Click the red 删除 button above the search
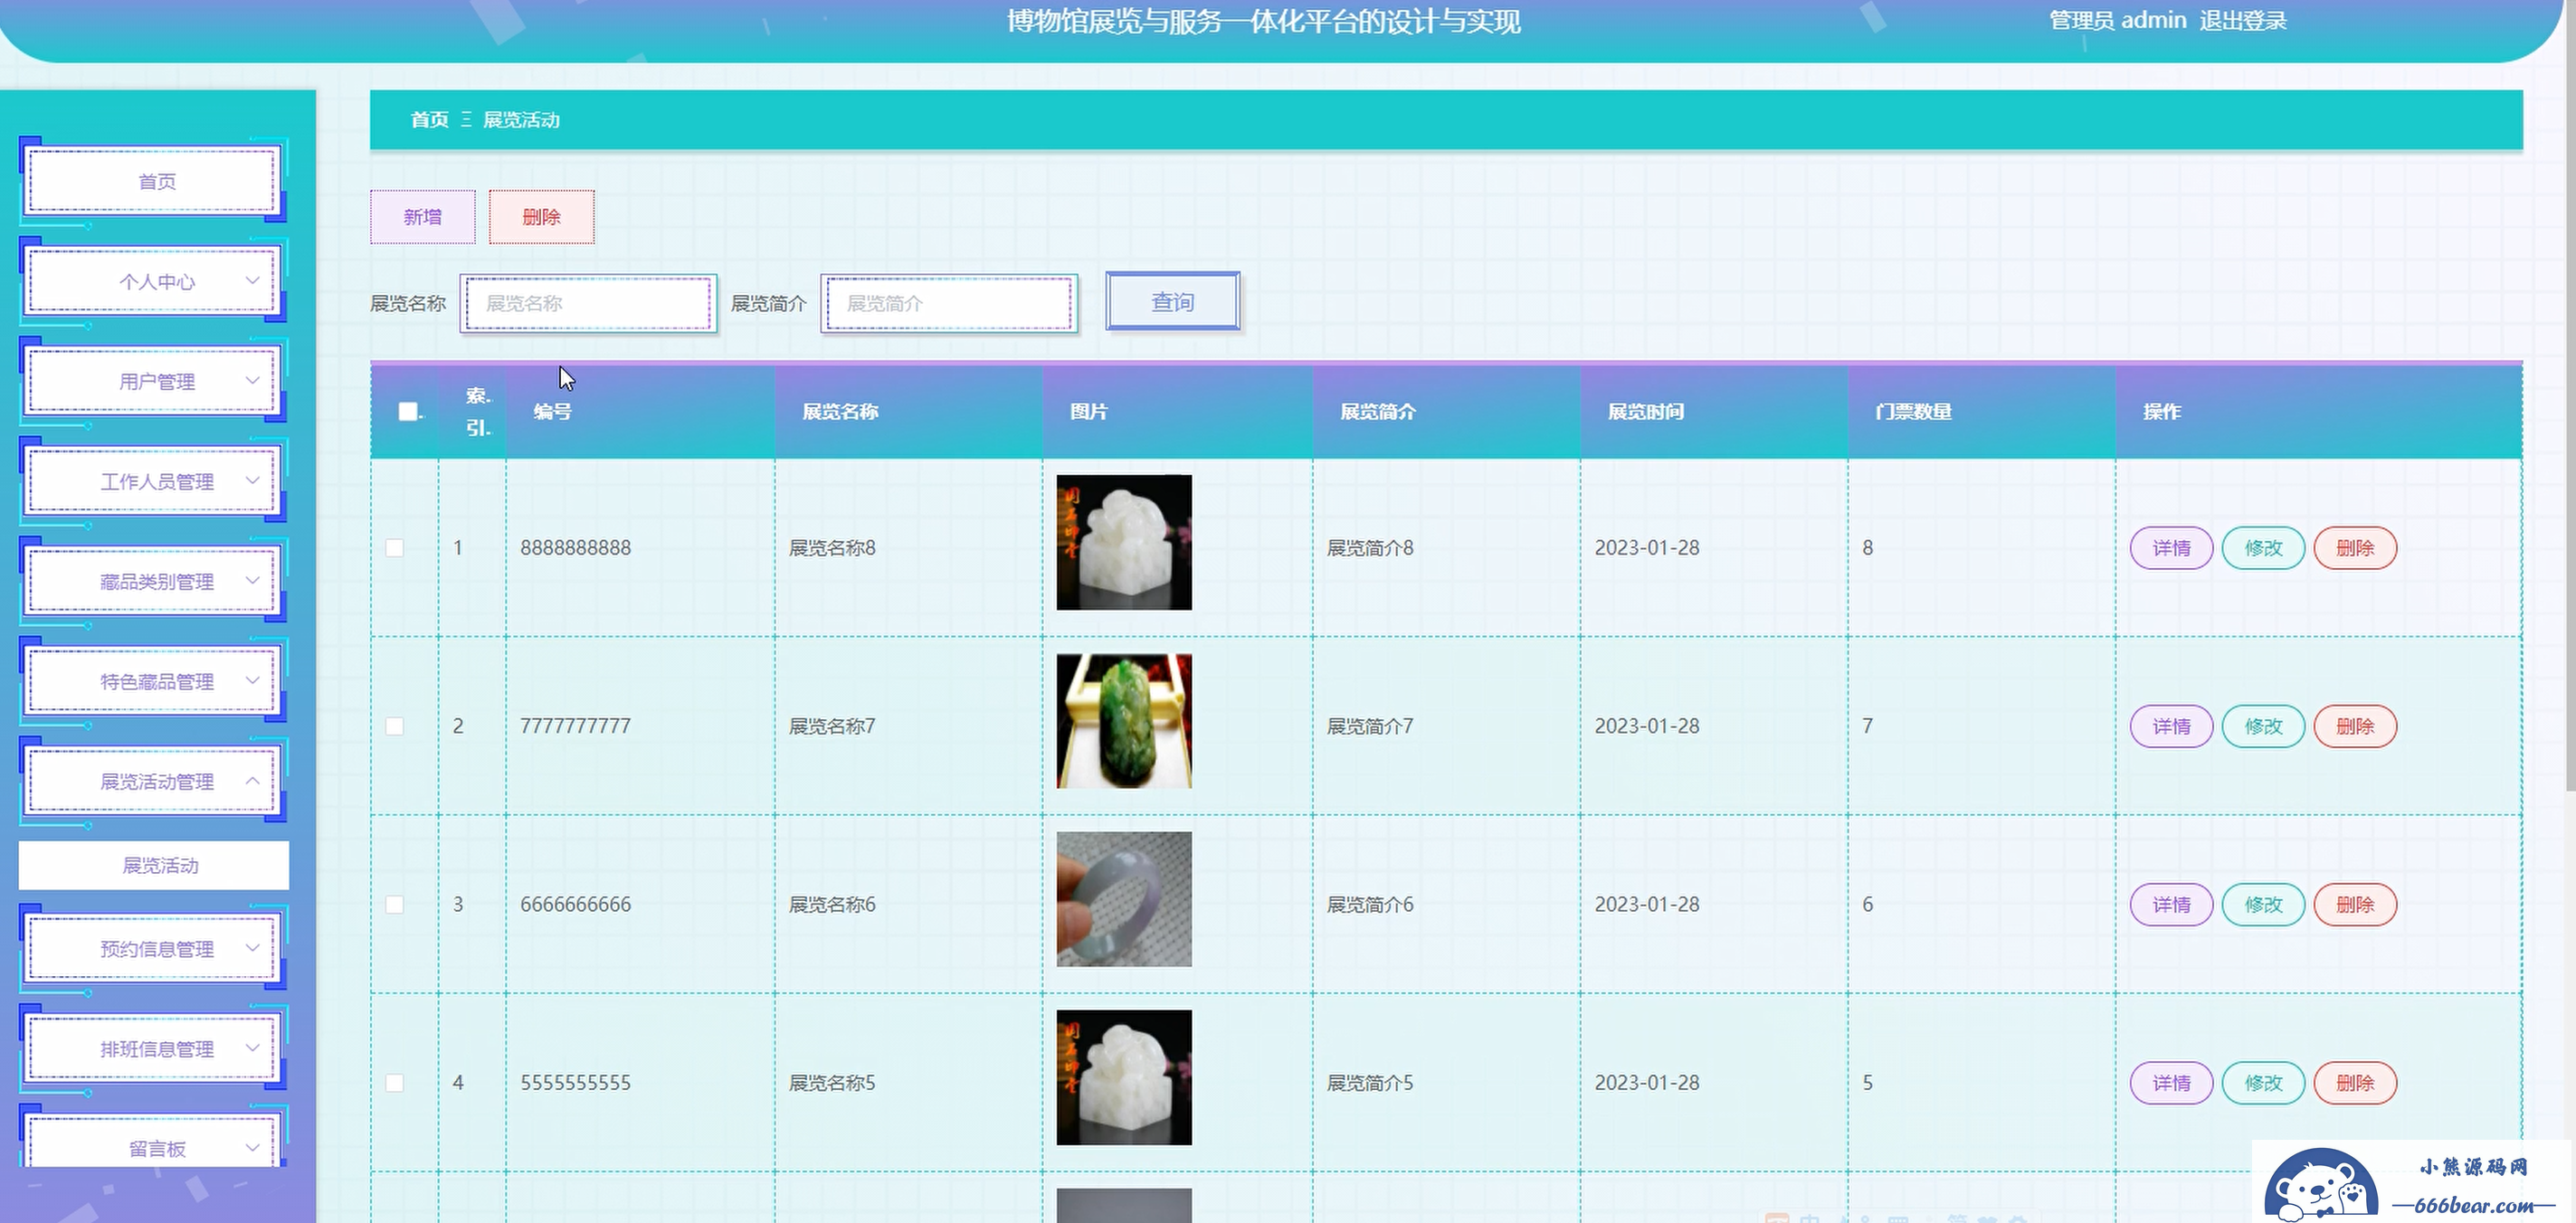The image size is (2576, 1223). (541, 217)
